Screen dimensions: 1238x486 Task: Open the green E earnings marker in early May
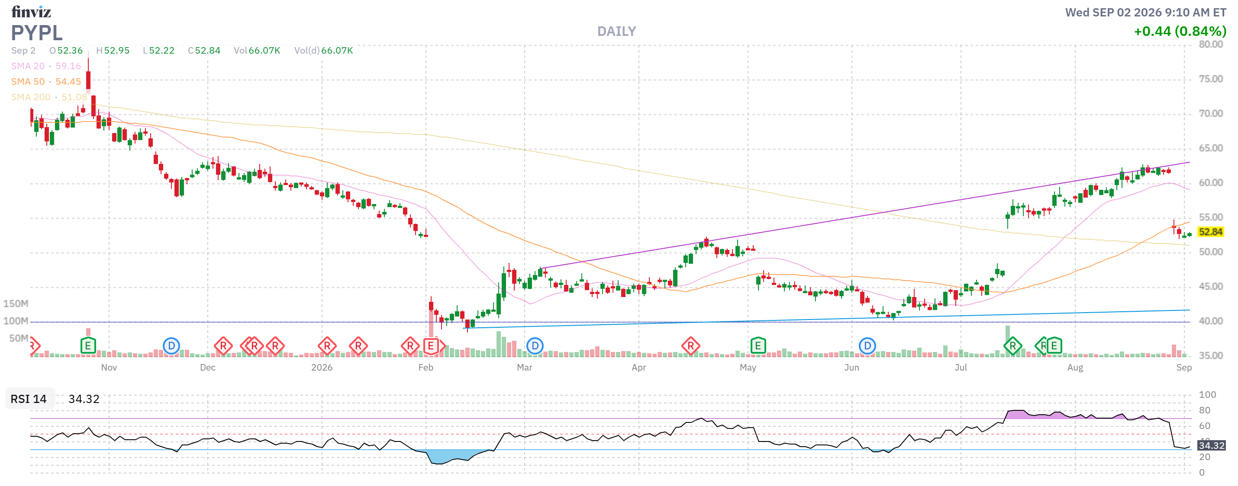[758, 346]
